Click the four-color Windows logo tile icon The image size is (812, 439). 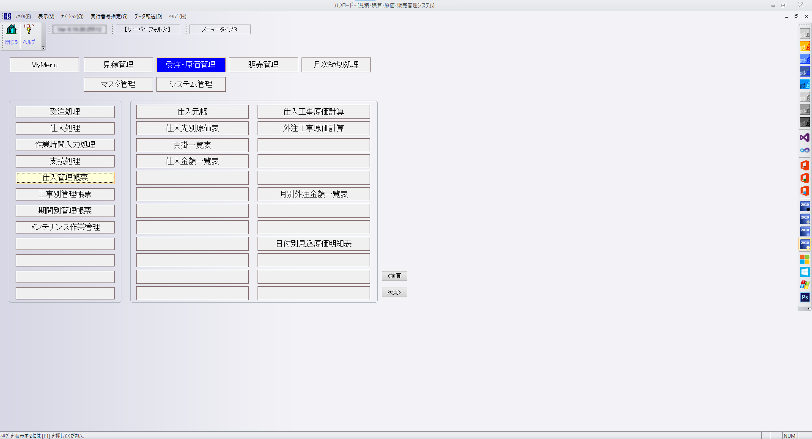[804, 259]
